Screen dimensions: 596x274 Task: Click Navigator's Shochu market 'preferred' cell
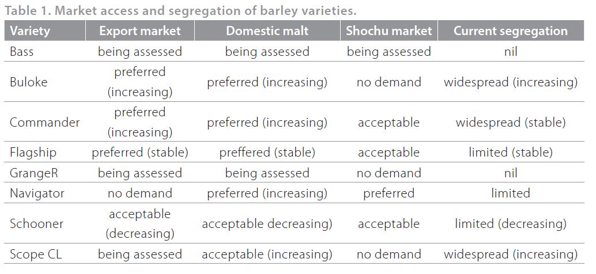point(388,193)
